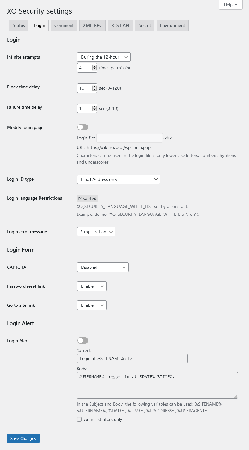Increase the times permission stepper value

coord(95,66)
